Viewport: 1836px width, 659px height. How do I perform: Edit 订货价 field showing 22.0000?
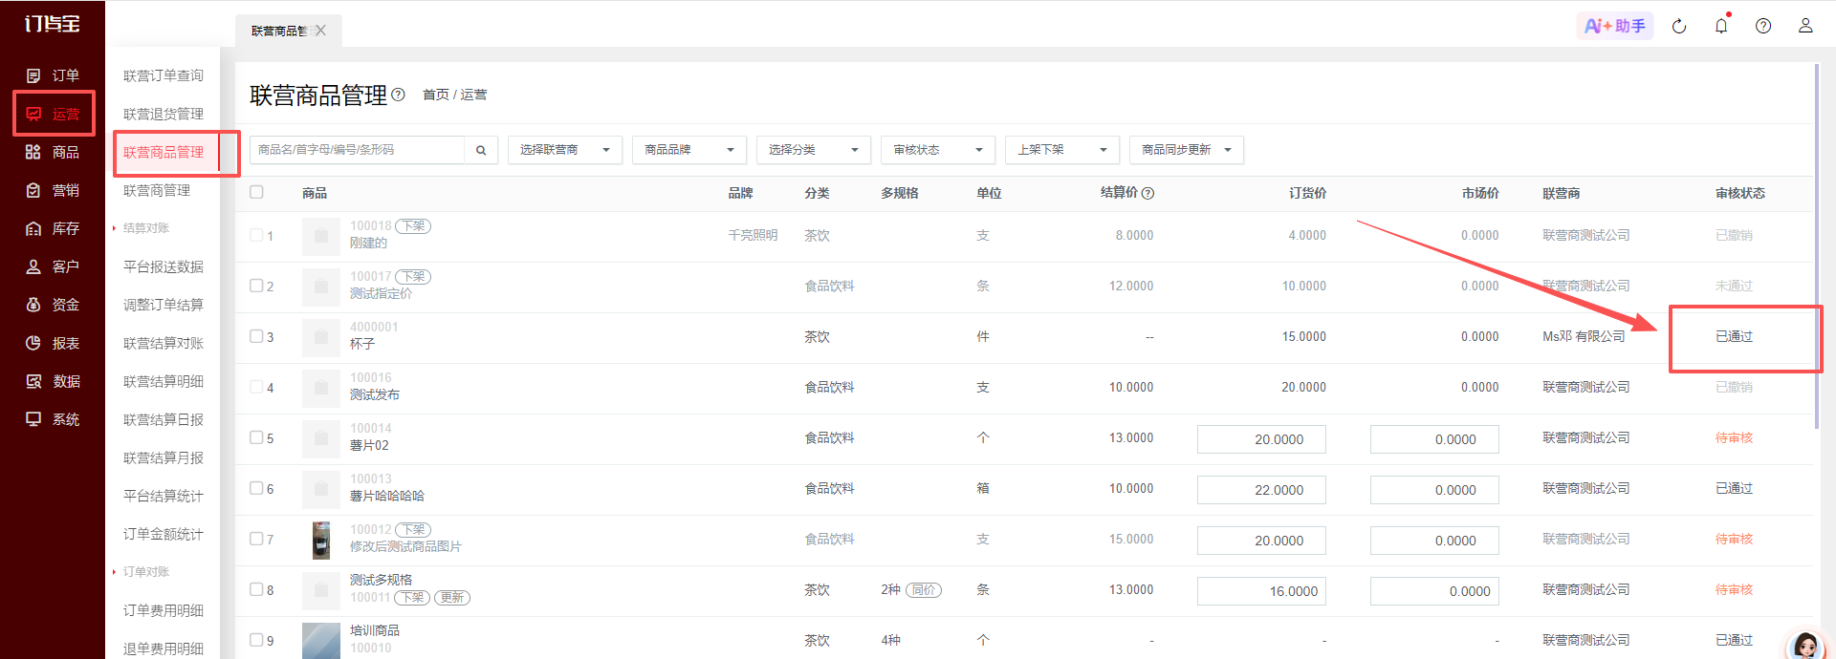pyautogui.click(x=1261, y=490)
